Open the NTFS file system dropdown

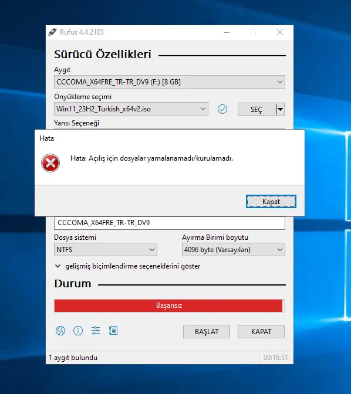tap(106, 250)
